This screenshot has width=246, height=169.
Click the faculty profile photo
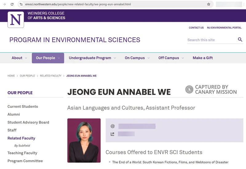point(84,140)
